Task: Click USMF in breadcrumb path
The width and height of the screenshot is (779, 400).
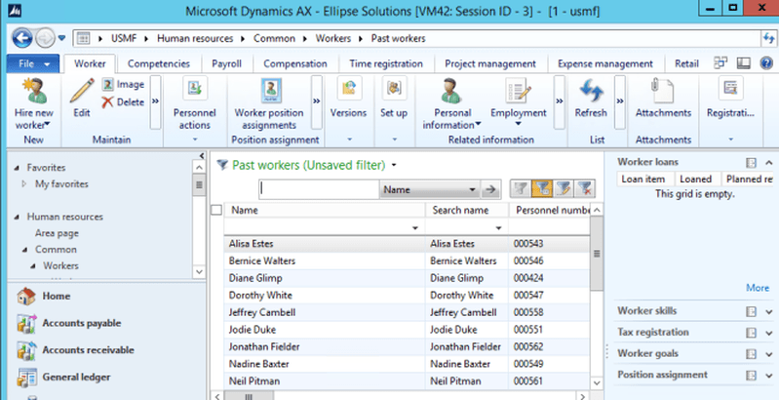Action: 124,38
